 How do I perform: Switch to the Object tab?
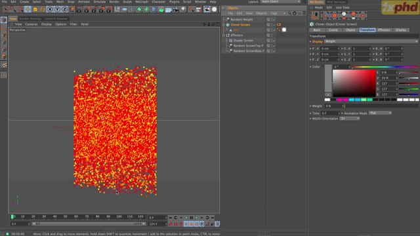350,30
